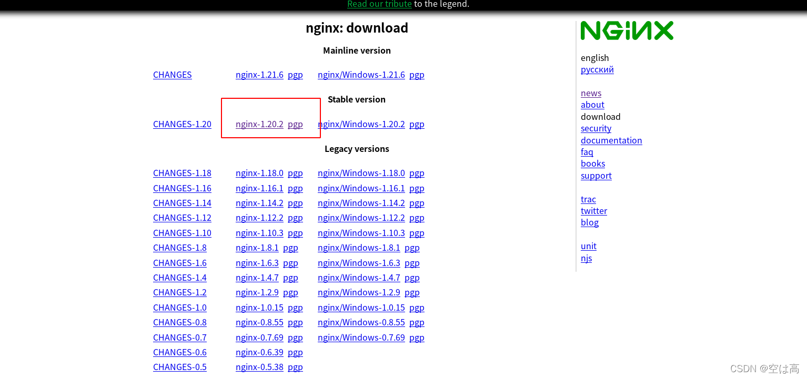Visit the faq page
The width and height of the screenshot is (807, 379).
point(587,152)
